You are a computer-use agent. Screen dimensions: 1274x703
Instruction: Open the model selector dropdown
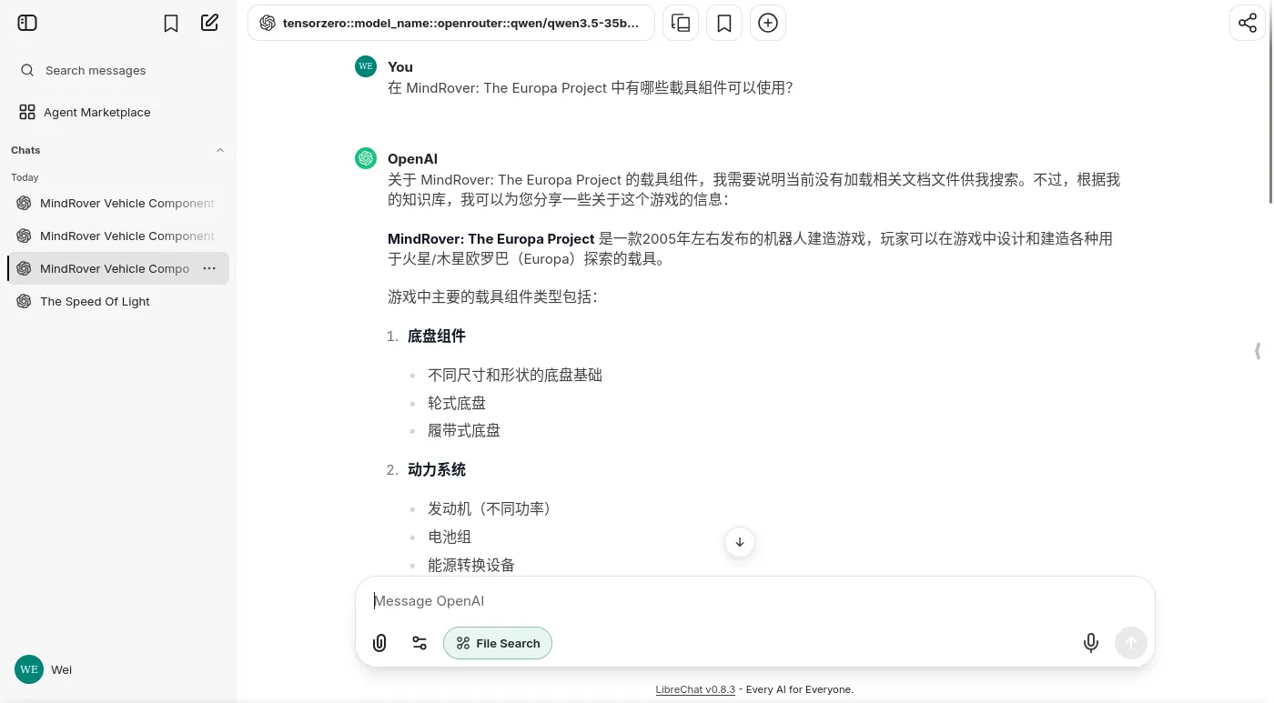(450, 24)
